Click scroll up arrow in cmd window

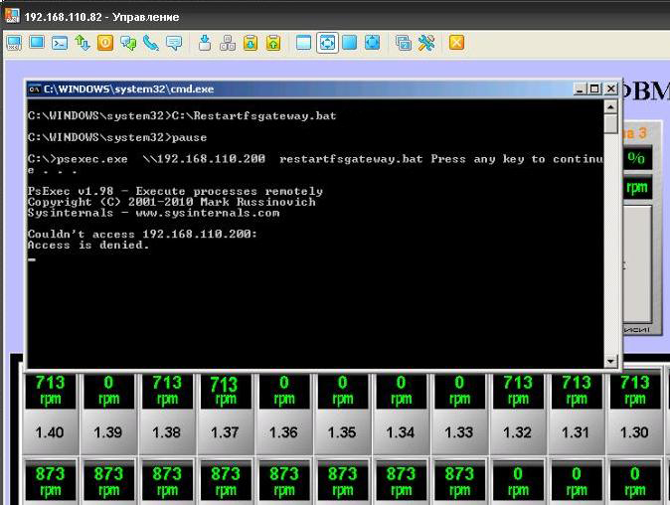click(x=610, y=105)
